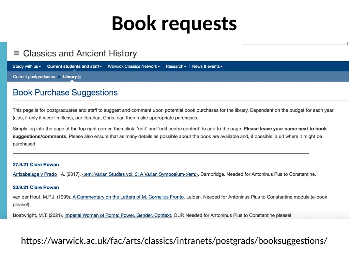The width and height of the screenshot is (349, 261).
Task: Open the Imperial Women of Rome link
Action: tap(118, 215)
